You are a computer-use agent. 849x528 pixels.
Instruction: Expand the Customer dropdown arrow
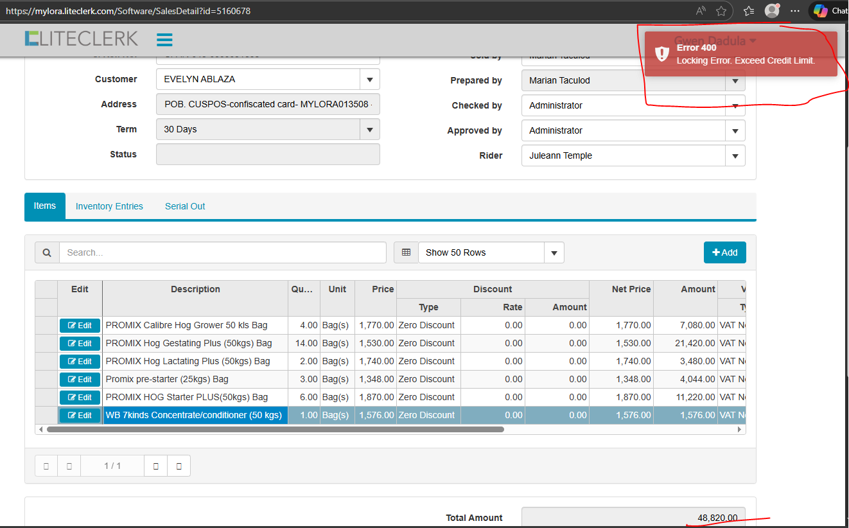369,80
